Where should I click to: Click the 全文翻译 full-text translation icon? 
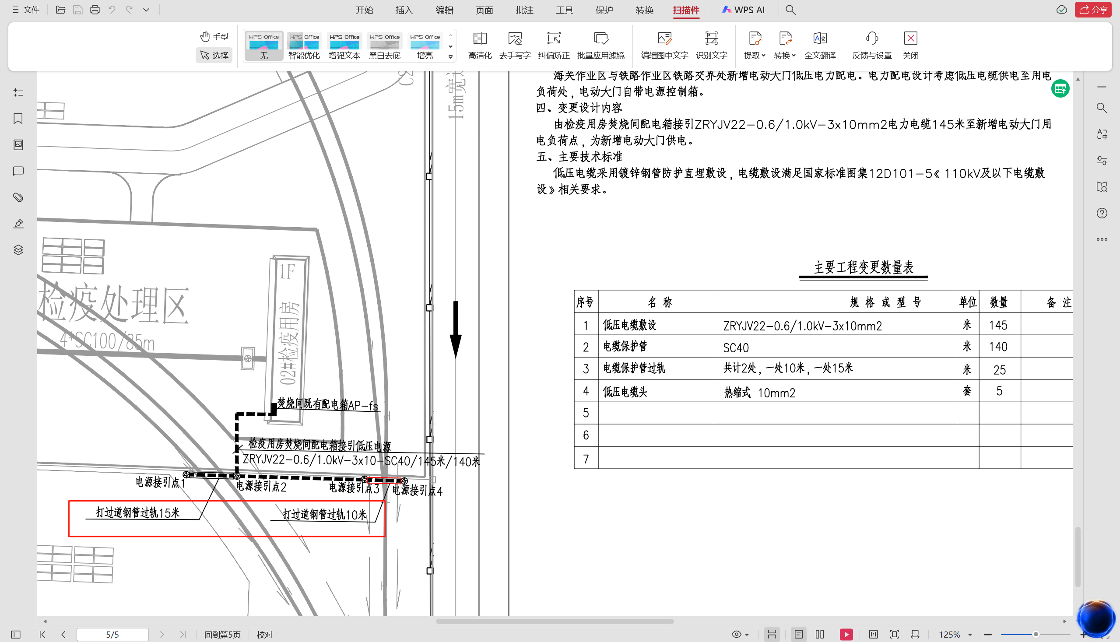coord(820,46)
